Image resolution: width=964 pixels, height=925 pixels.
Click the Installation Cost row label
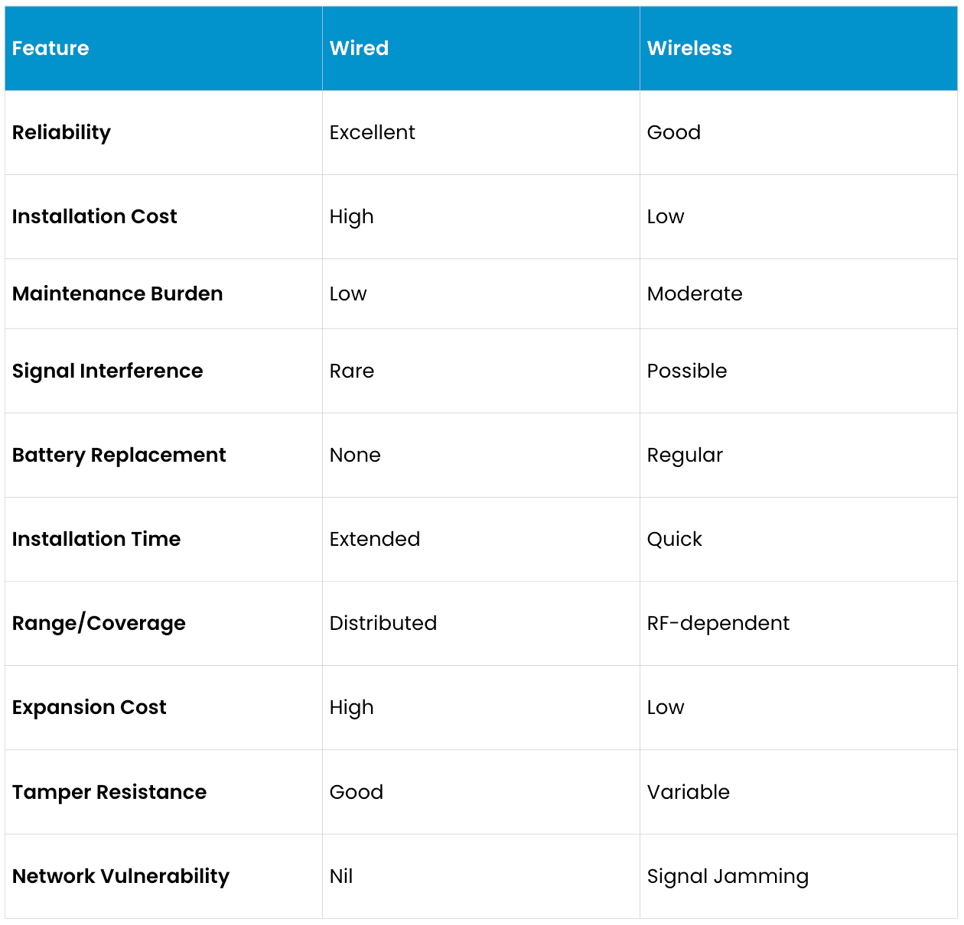tap(94, 216)
